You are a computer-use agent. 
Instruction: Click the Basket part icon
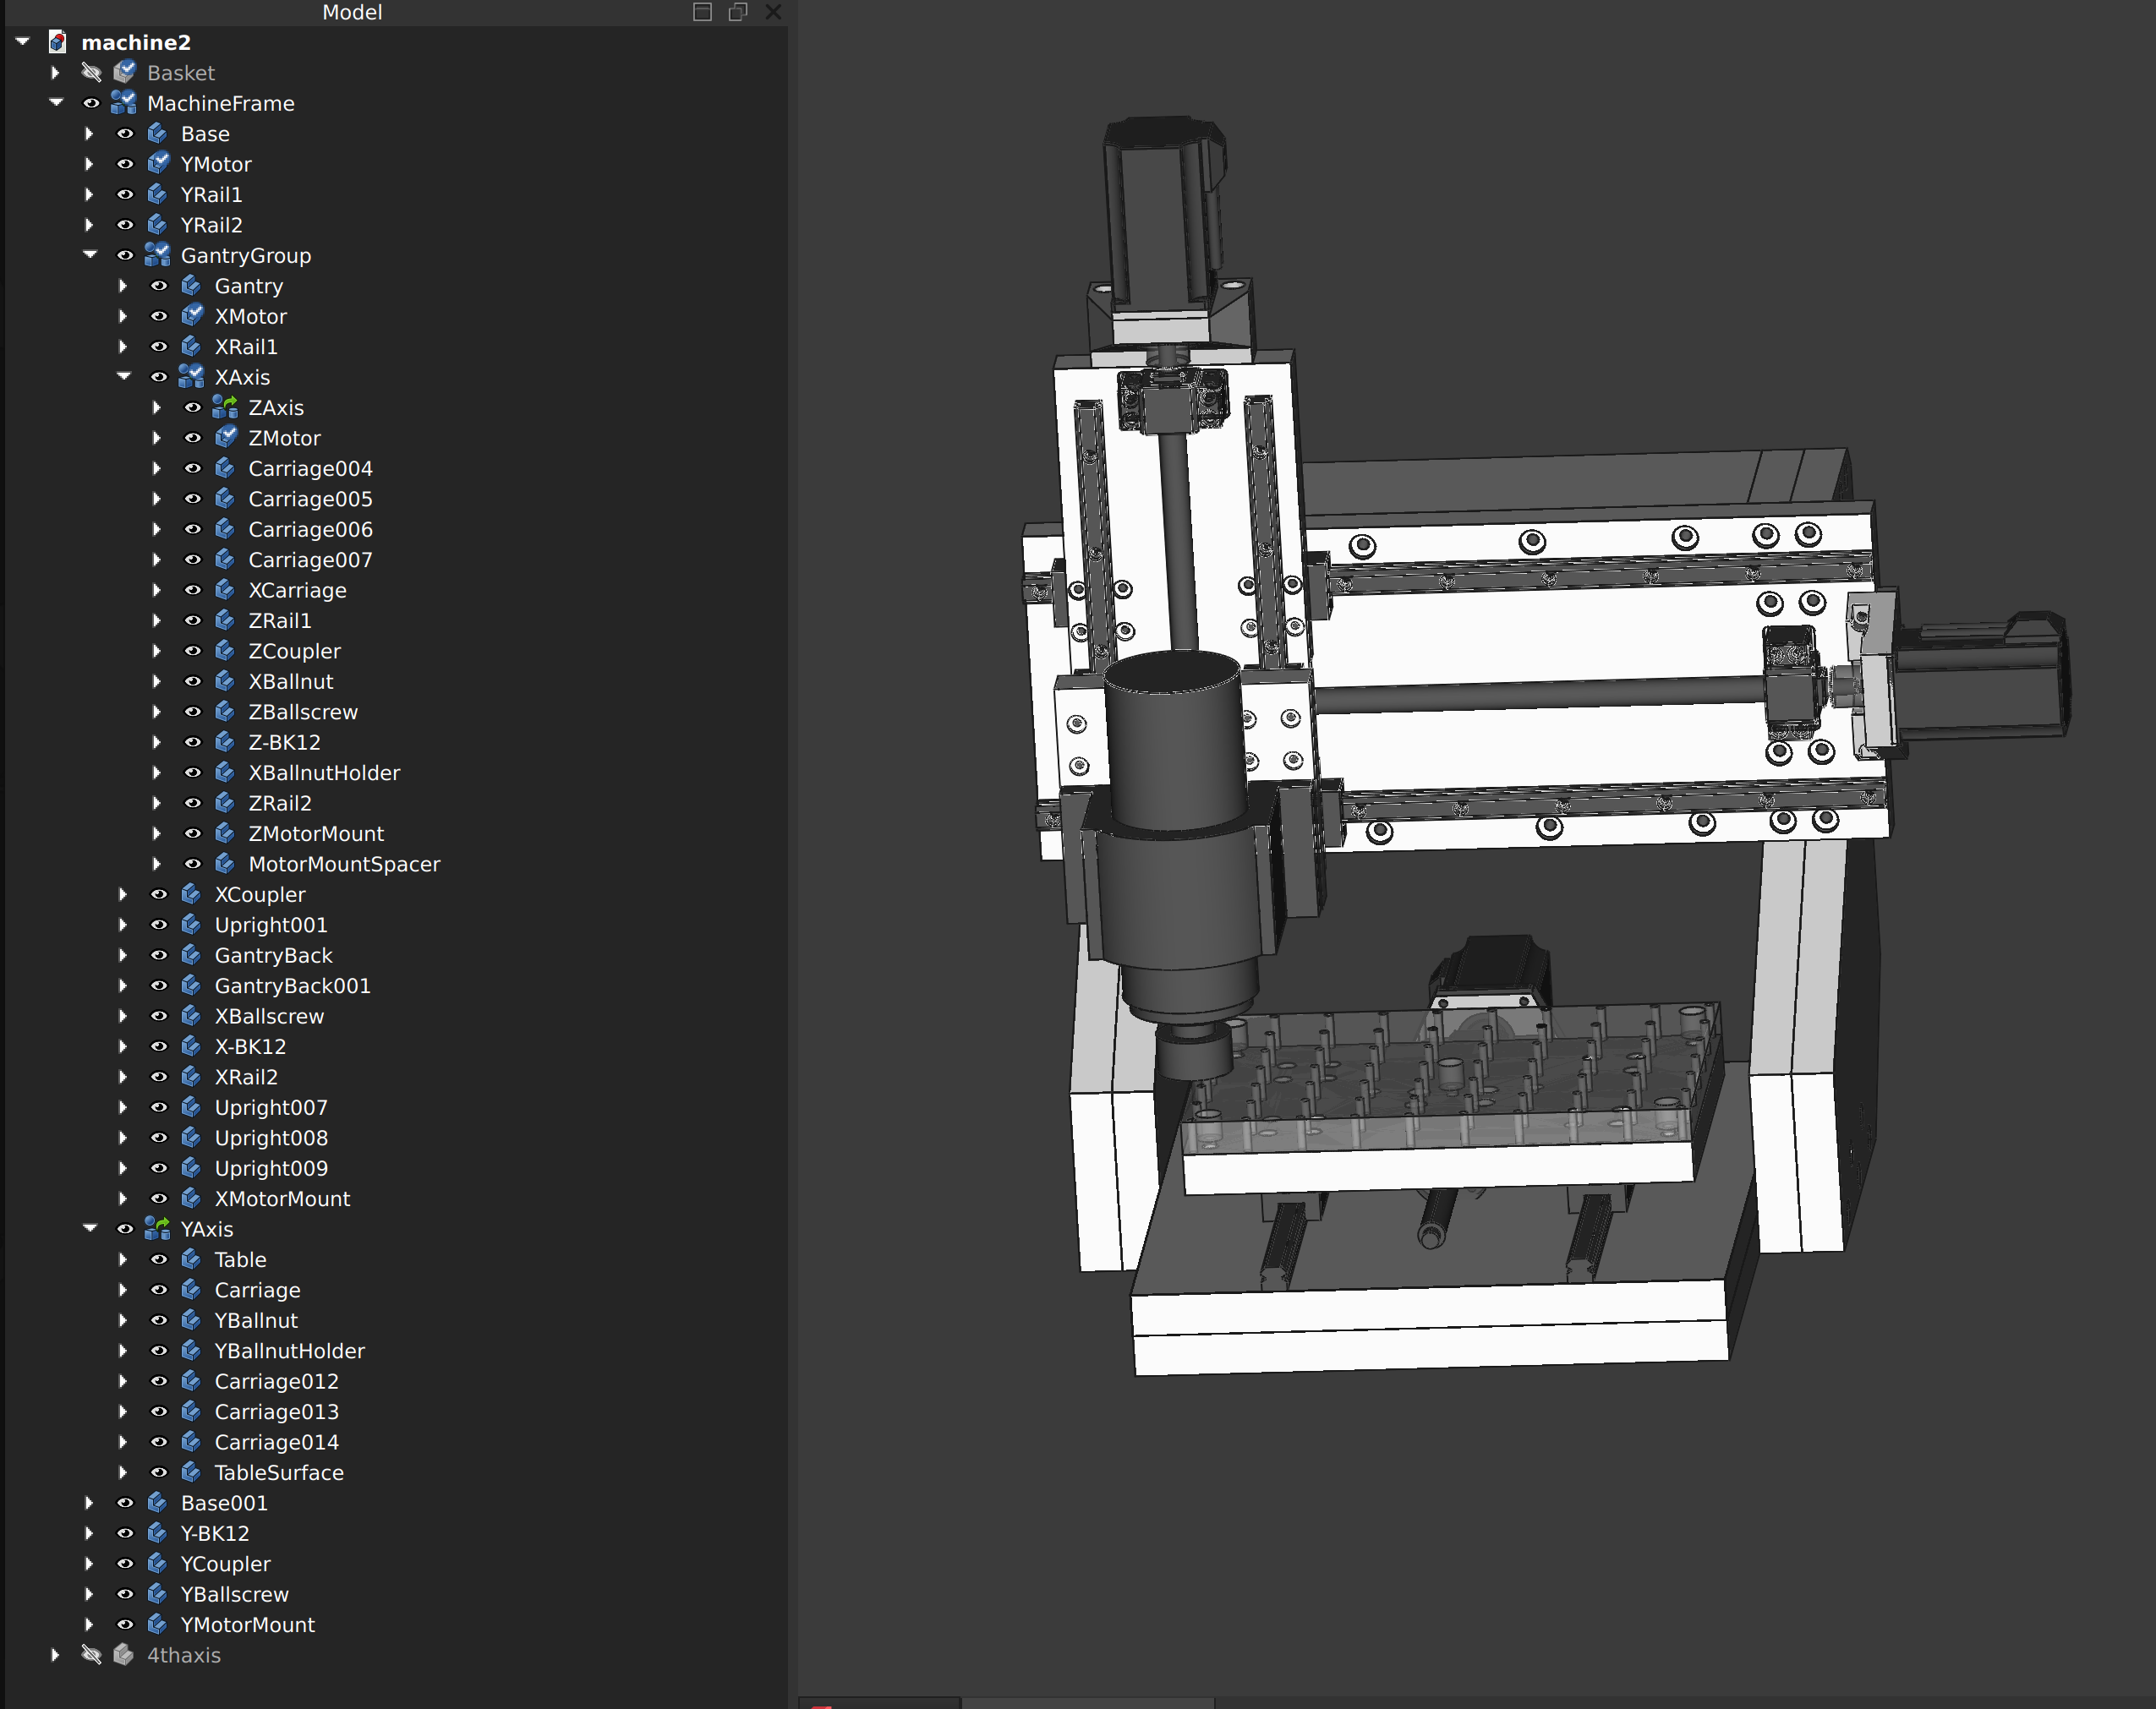[124, 73]
